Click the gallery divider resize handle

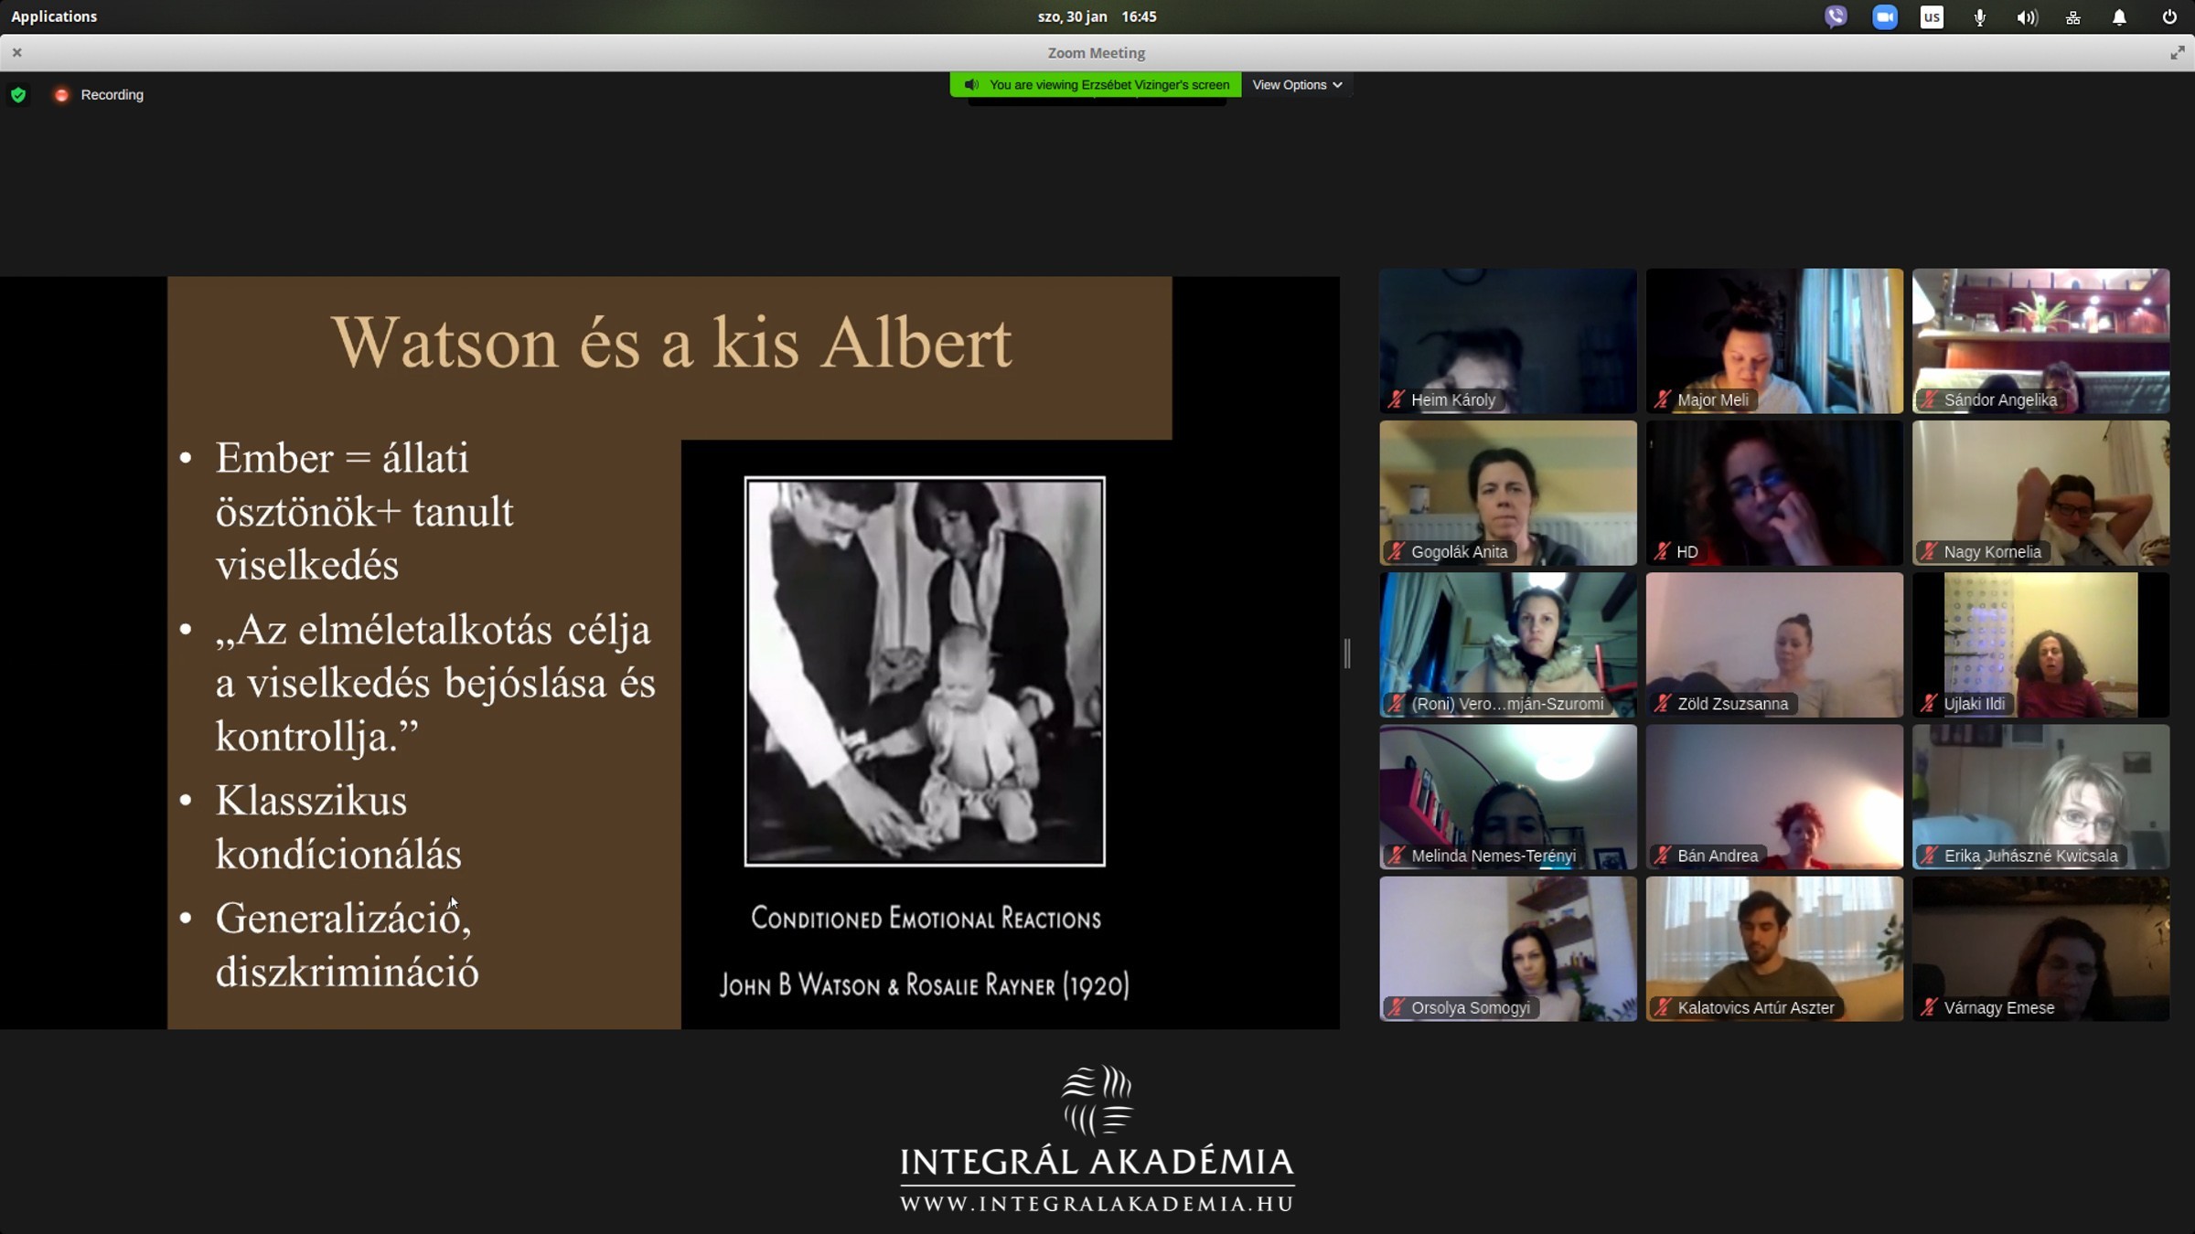[1347, 653]
